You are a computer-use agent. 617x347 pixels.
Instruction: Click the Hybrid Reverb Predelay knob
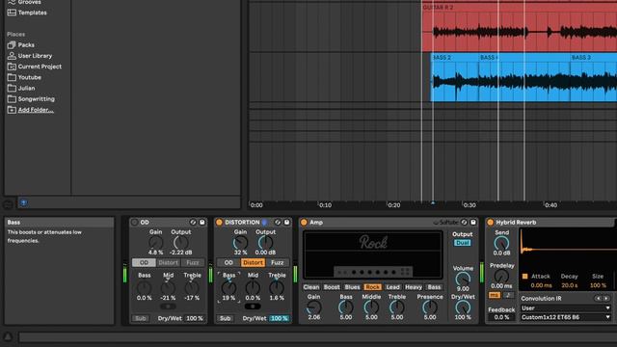pyautogui.click(x=501, y=277)
